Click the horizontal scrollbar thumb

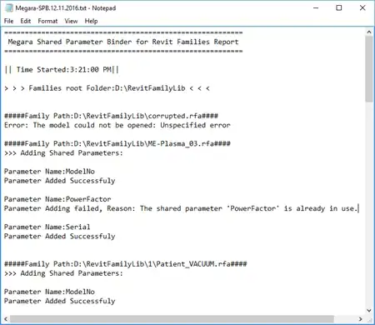[172, 319]
